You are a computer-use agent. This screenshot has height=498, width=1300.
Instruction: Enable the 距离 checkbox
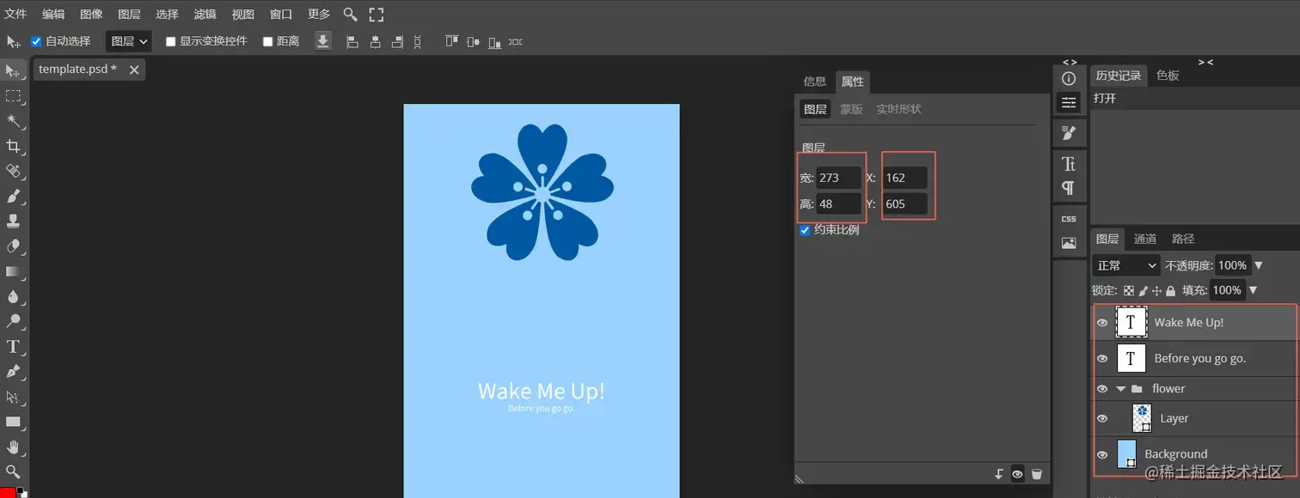[x=267, y=41]
